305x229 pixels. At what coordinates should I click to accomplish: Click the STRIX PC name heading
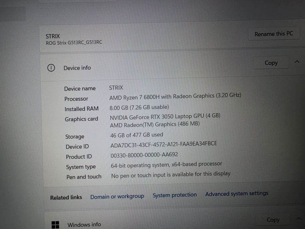click(53, 36)
